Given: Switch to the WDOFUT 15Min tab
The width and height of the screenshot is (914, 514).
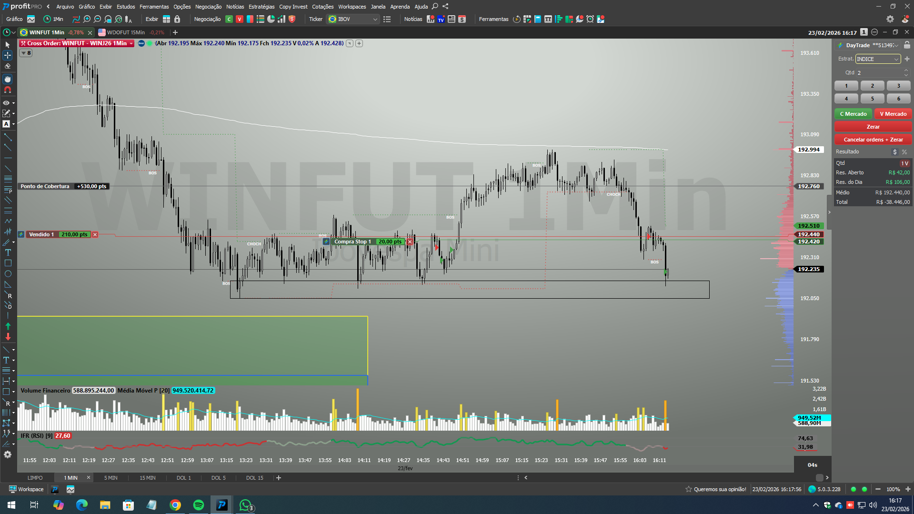Looking at the screenshot, I should [x=126, y=32].
